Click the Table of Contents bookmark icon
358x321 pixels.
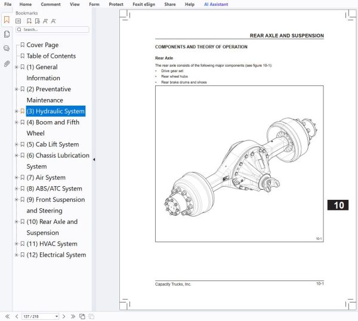23,56
